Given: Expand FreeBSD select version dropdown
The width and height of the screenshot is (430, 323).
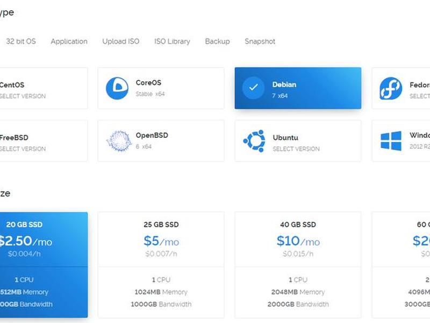Looking at the screenshot, I should [23, 149].
